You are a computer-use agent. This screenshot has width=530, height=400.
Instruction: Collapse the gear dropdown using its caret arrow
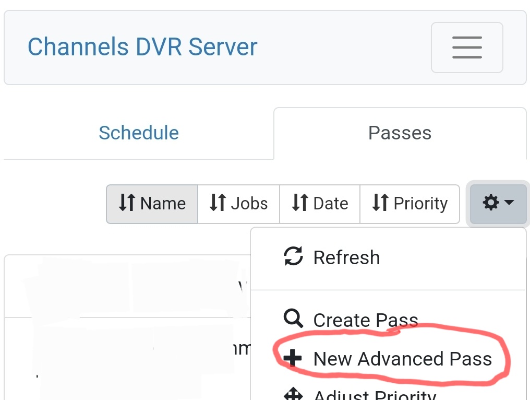point(510,203)
